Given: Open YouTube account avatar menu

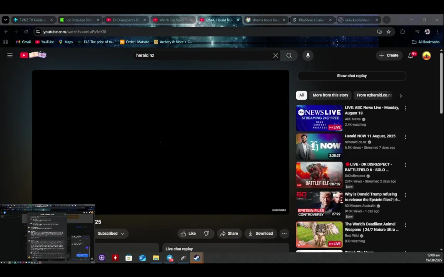Looking at the screenshot, I should [426, 55].
